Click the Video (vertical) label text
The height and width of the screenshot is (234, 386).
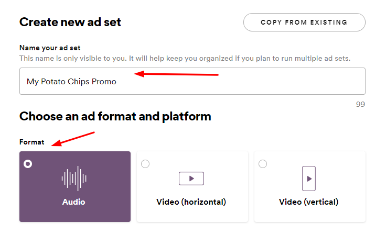(309, 202)
